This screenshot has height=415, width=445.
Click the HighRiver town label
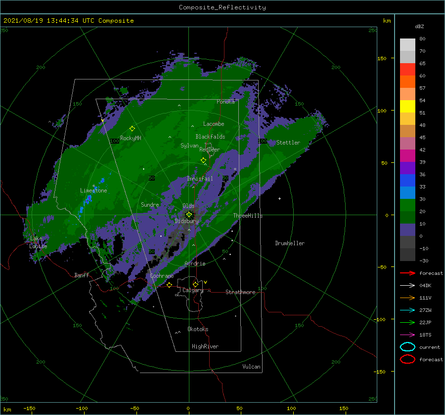pos(205,346)
